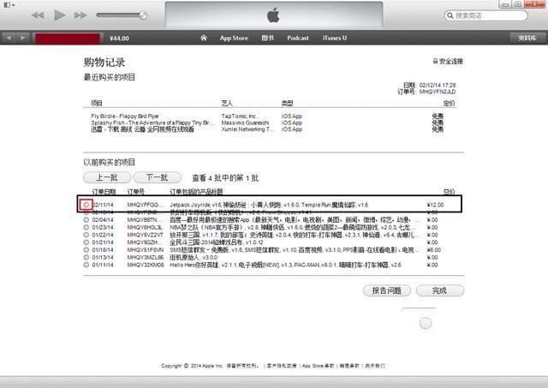The width and height of the screenshot is (548, 388).
Task: Open order arrow for 01/13/14 row
Action: click(86, 257)
